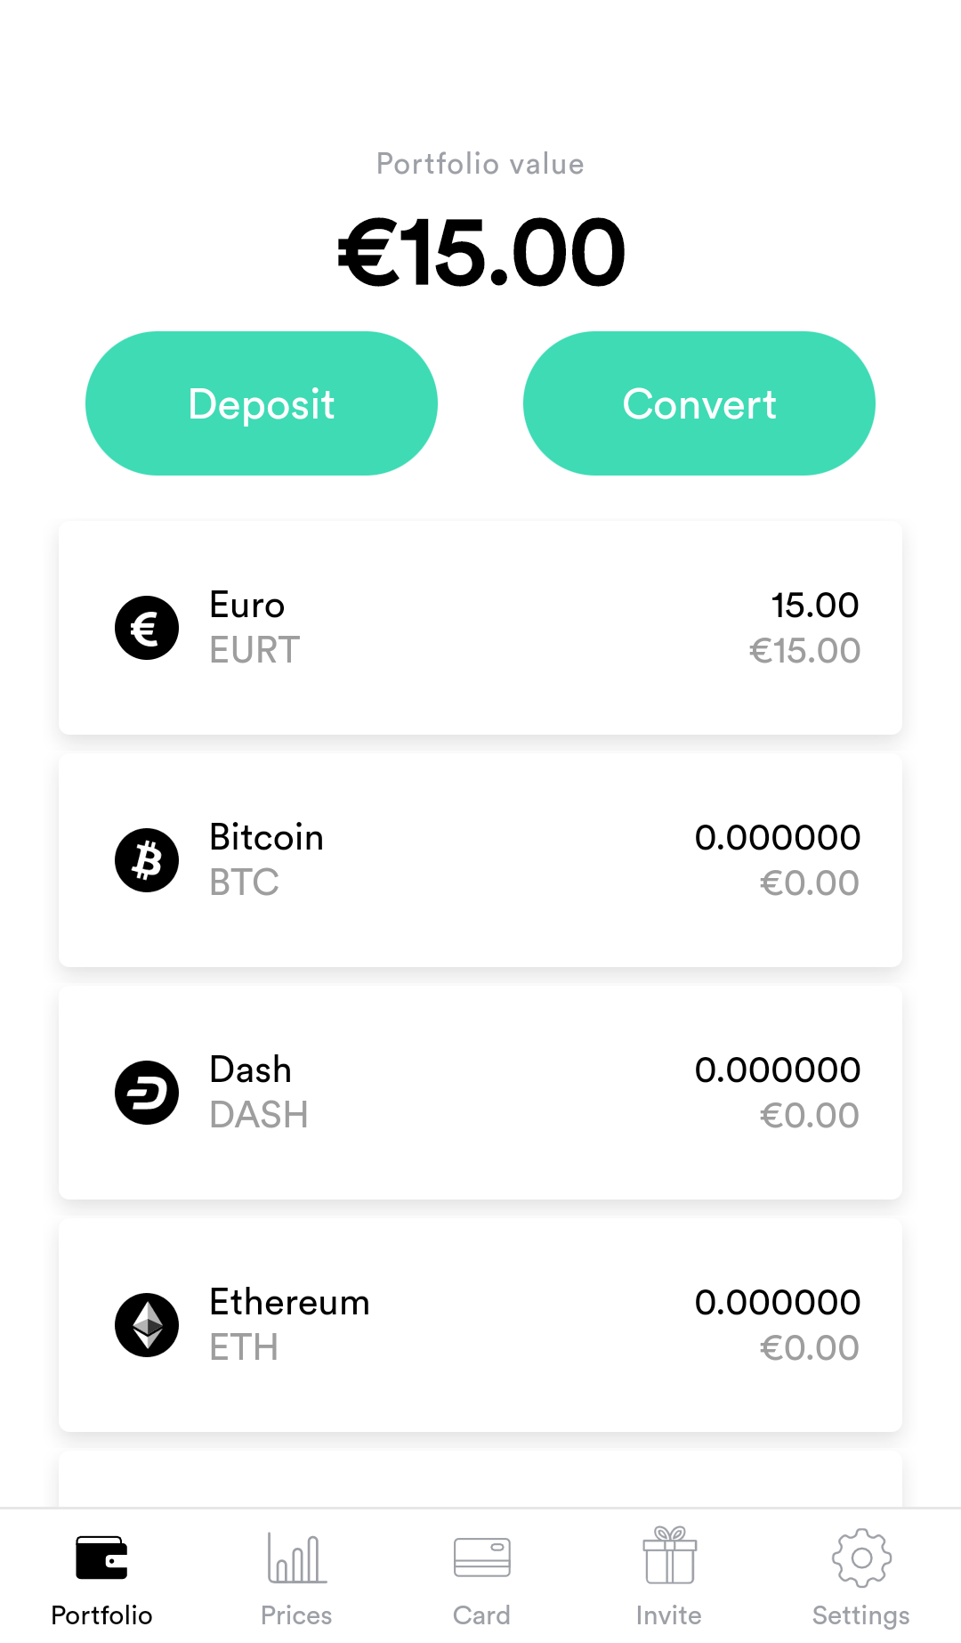The image size is (961, 1643).
Task: Open the Invite gift icon
Action: (669, 1556)
